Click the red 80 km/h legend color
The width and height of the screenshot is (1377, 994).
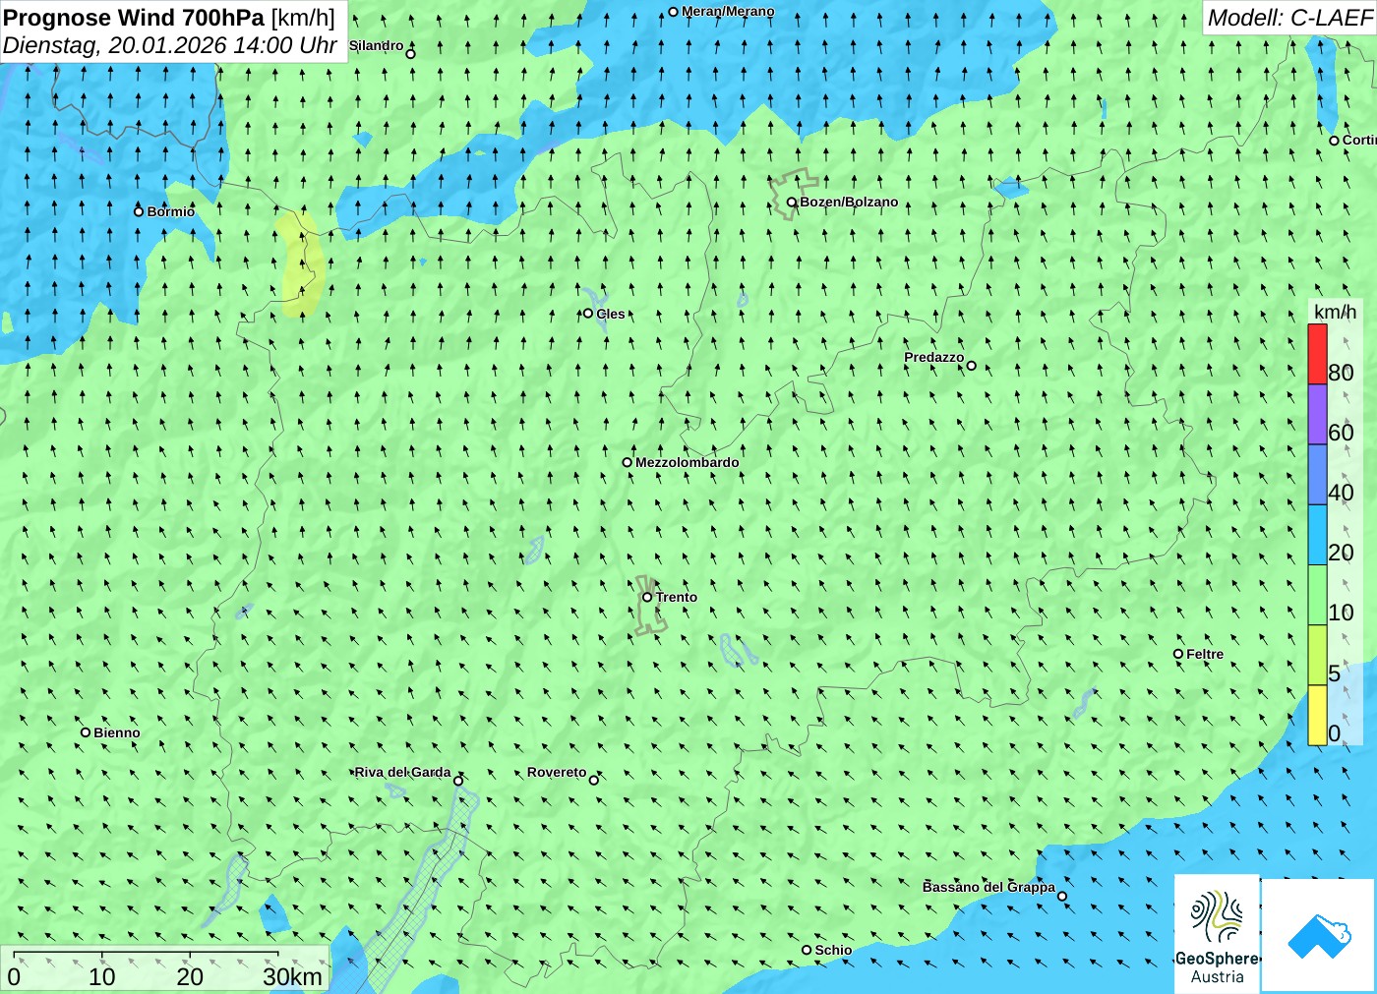[x=1317, y=354]
